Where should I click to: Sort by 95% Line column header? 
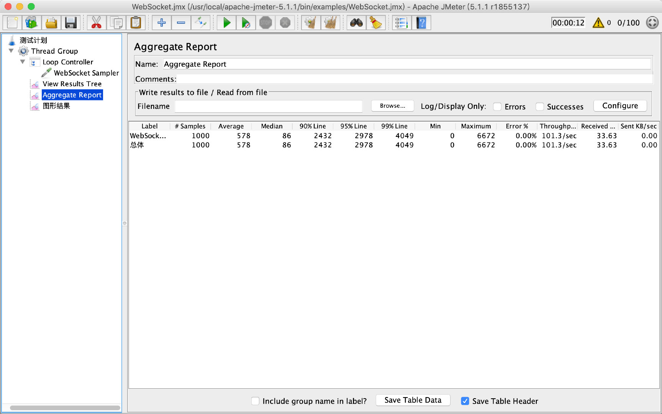click(354, 126)
